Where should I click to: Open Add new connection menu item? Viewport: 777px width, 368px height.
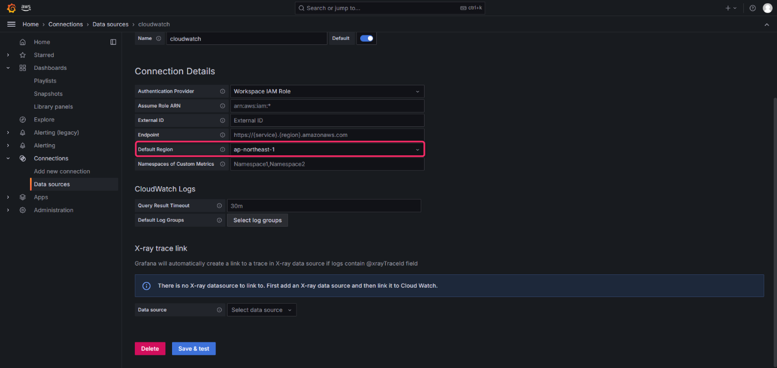tap(62, 171)
